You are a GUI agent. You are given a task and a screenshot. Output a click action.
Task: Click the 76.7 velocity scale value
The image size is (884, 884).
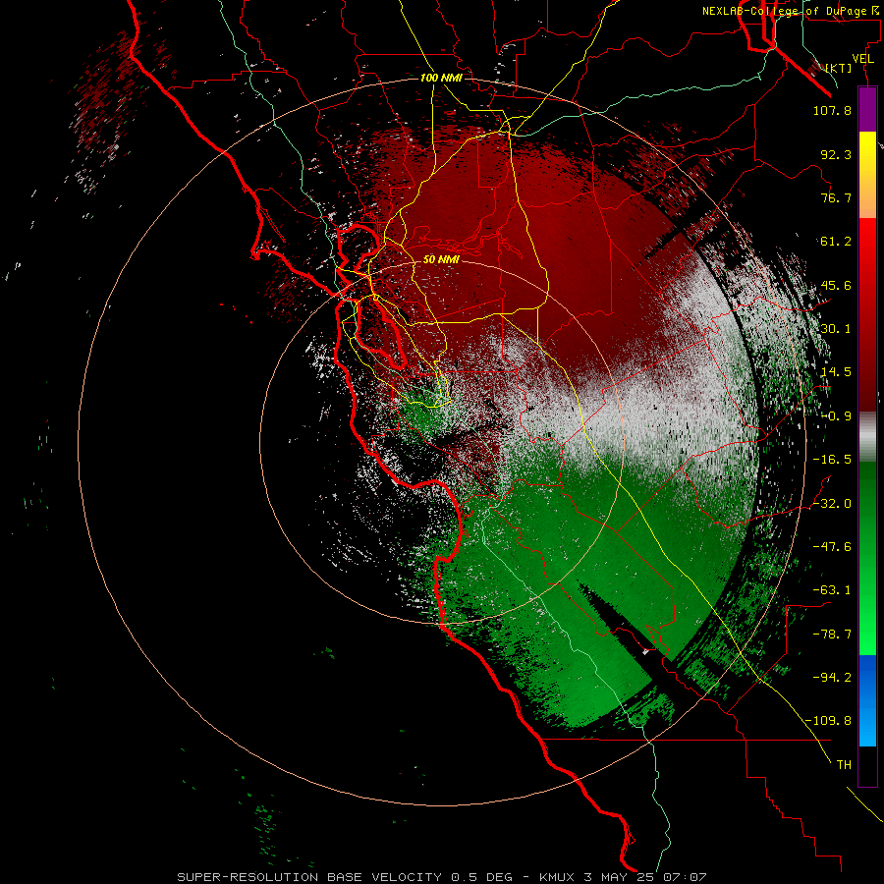[836, 197]
